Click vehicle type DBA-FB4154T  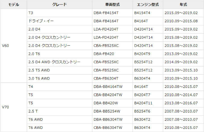pyautogui.click(x=106, y=13)
